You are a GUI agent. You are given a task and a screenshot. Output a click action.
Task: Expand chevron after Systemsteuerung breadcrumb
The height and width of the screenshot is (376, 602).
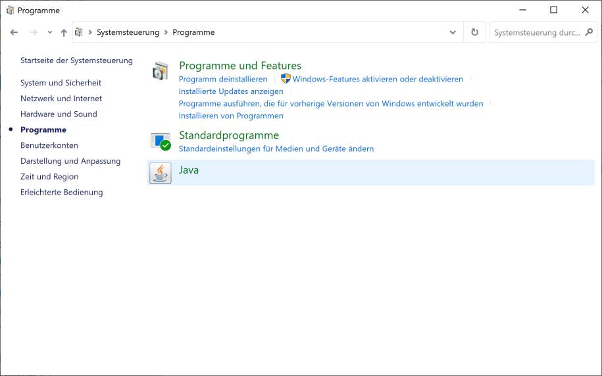[x=166, y=32]
